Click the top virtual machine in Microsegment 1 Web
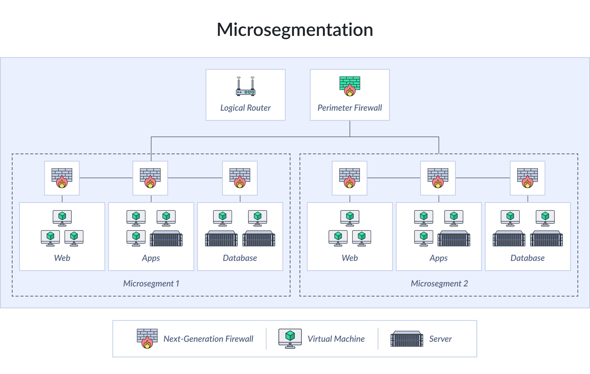This screenshot has height=374, width=590. [x=62, y=218]
